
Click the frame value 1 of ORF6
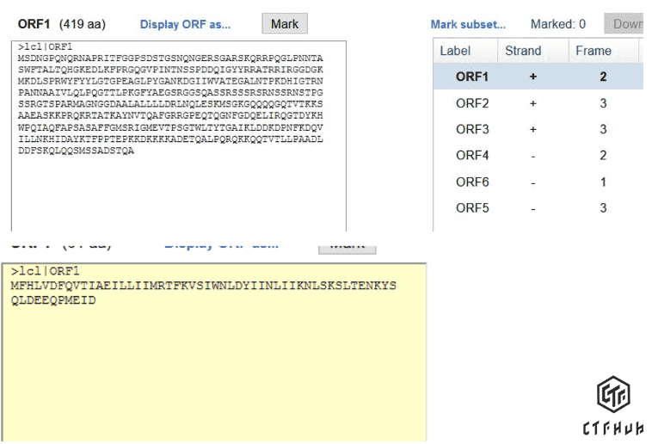(x=603, y=182)
